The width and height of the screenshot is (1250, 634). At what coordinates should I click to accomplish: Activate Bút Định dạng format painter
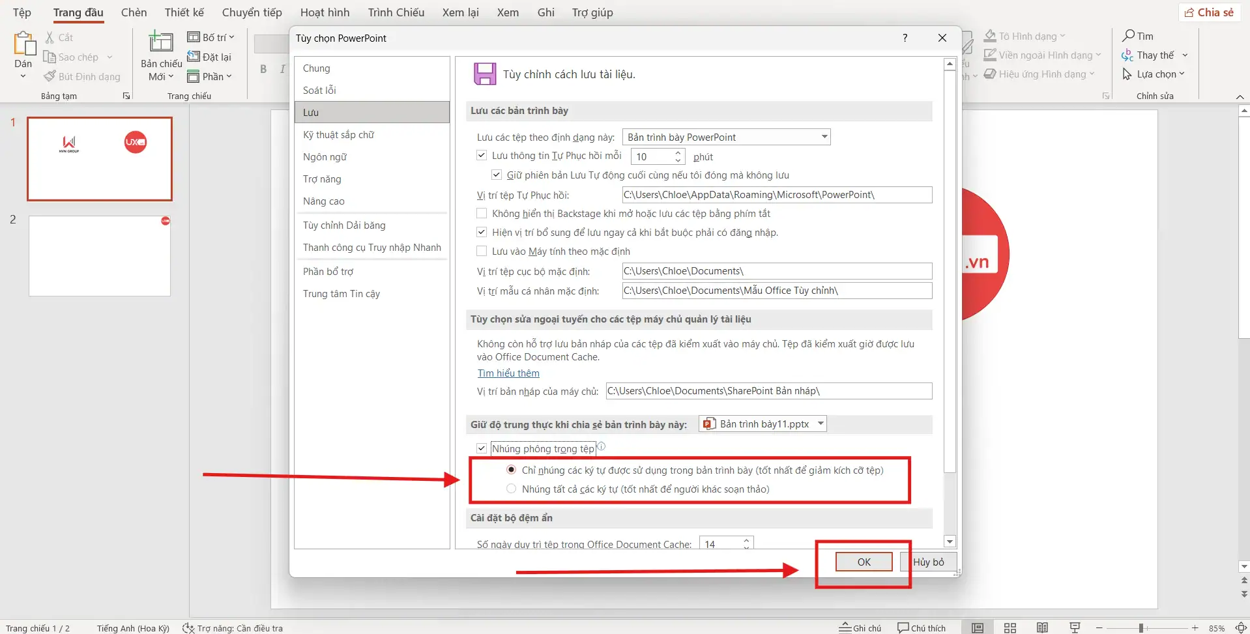50,76
